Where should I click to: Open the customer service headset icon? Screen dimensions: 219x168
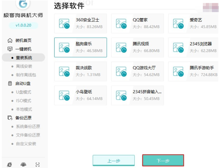pyautogui.click(x=23, y=165)
